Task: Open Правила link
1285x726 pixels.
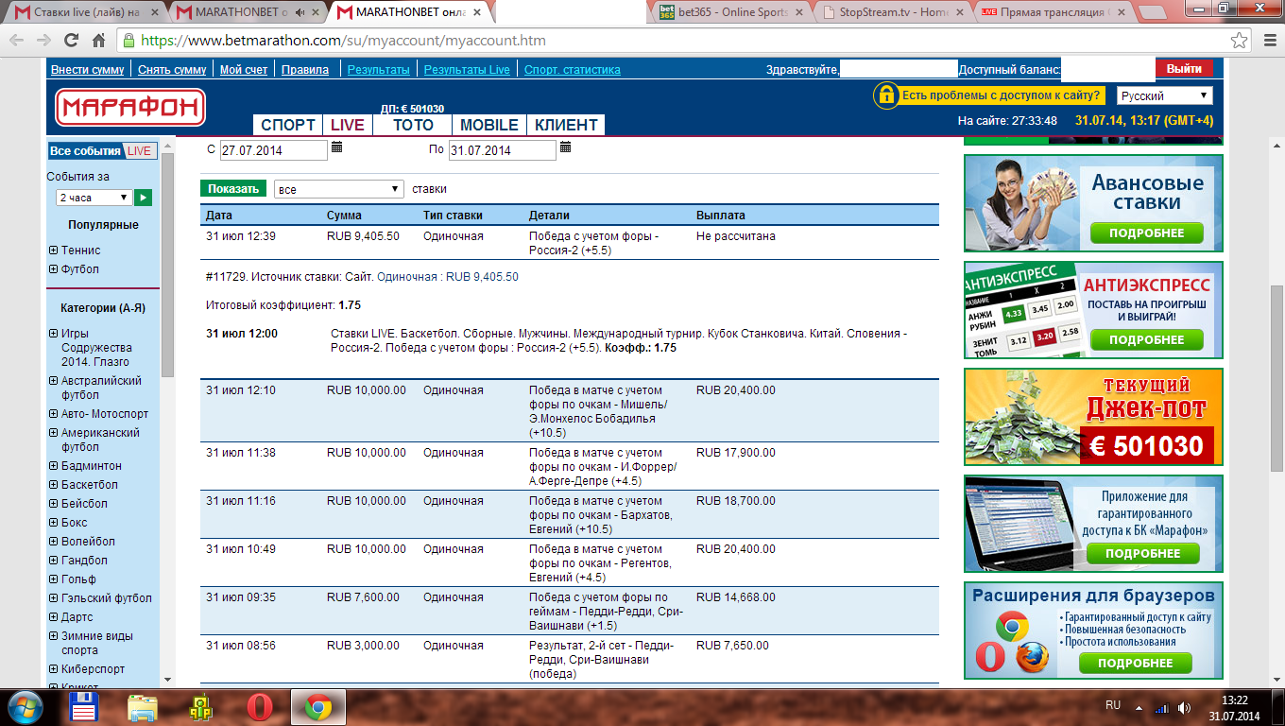Action: 305,70
